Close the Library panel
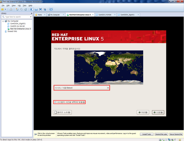The width and height of the screenshot is (184, 141). click(x=32, y=13)
